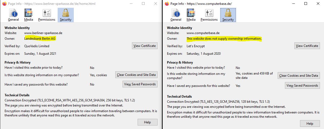
Task: View Certificate for Landesbank Berlin AG site
Action: point(145,46)
